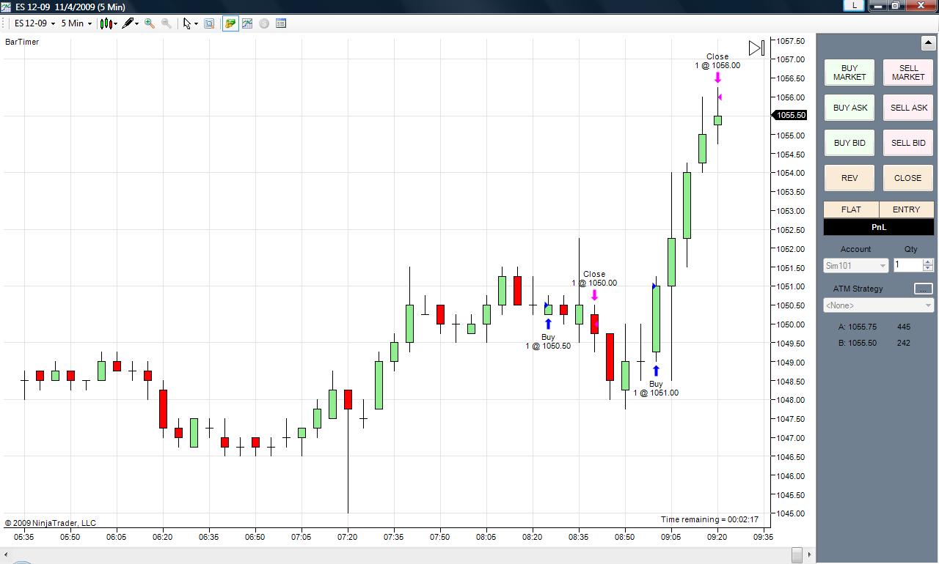
Task: Click the CLOSE position button
Action: [x=908, y=178]
